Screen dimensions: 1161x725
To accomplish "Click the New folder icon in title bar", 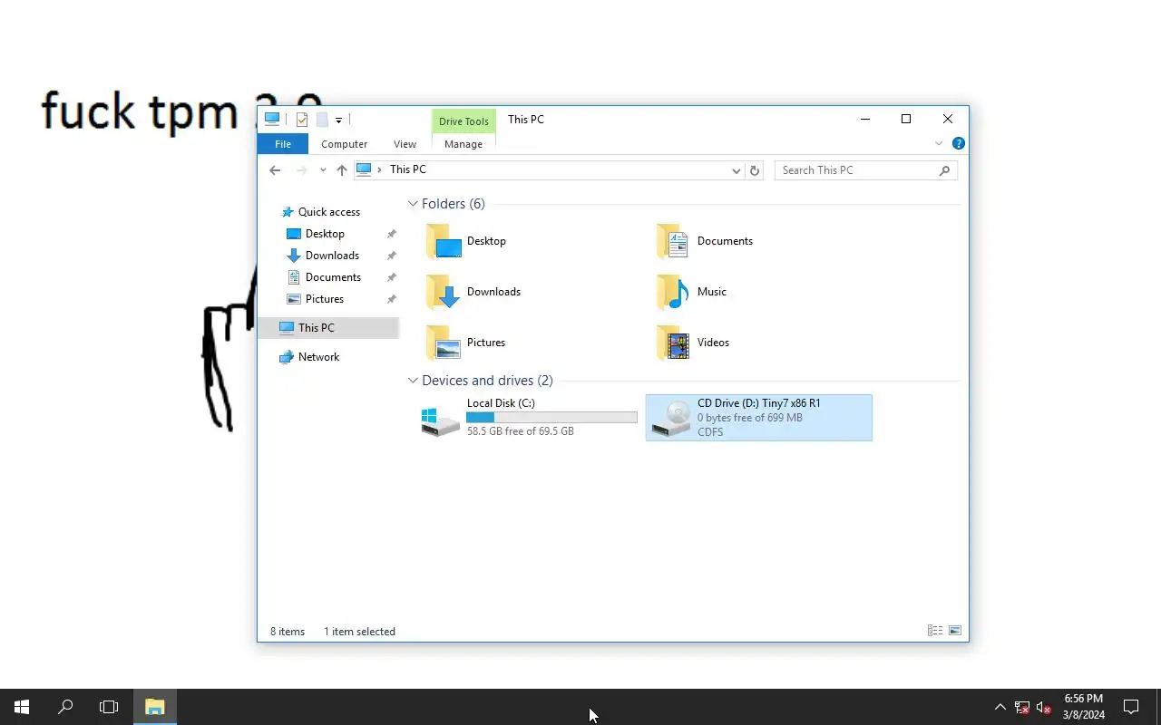I will click(322, 120).
